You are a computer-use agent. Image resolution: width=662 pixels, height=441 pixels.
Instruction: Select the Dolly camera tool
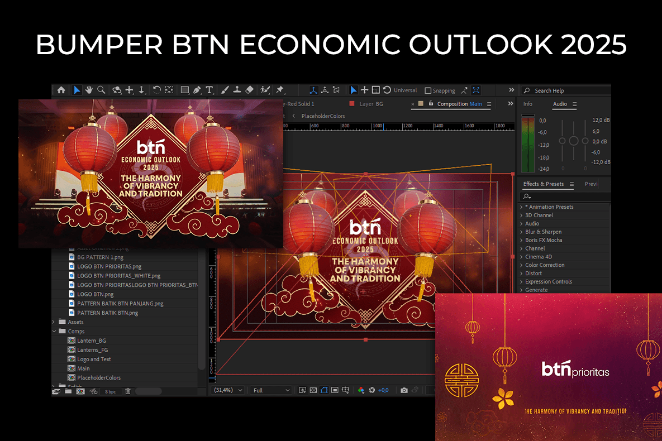click(x=141, y=90)
